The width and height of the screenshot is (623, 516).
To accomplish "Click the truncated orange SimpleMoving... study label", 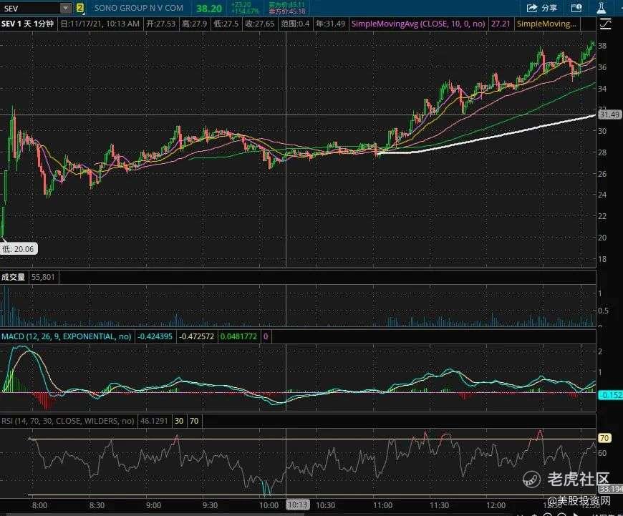I will point(546,24).
